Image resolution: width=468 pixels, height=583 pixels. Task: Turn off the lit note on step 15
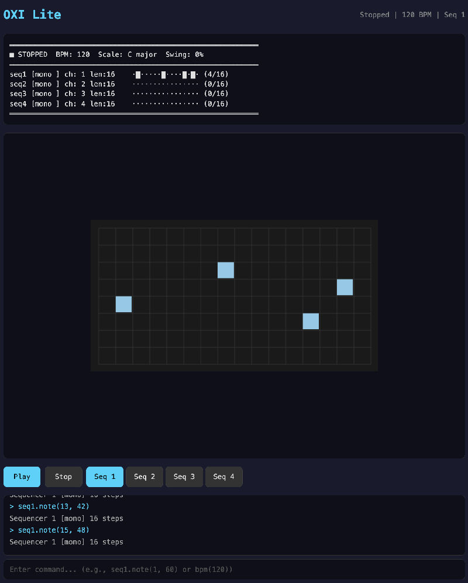click(345, 287)
